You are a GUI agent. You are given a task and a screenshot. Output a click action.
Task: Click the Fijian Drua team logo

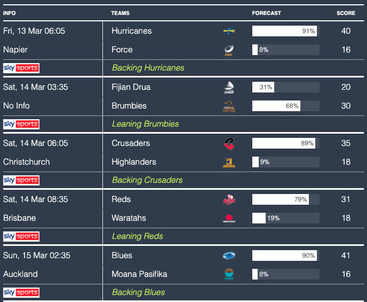229,88
